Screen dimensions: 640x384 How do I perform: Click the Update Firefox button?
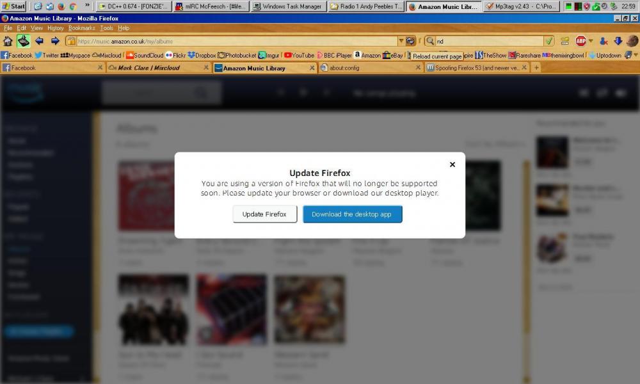(264, 214)
